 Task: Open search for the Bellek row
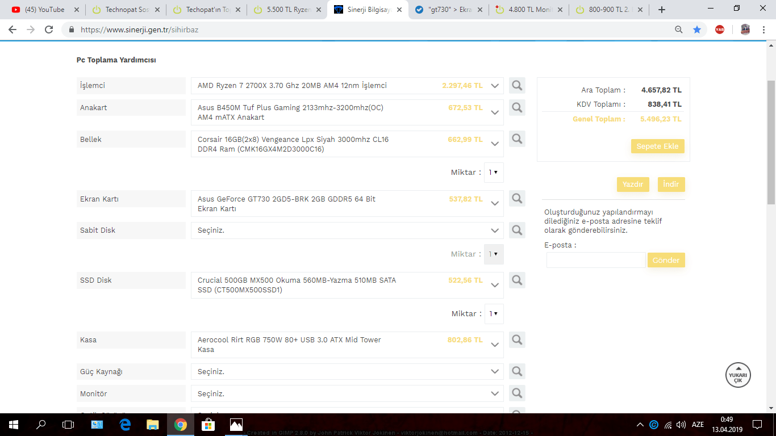point(517,139)
